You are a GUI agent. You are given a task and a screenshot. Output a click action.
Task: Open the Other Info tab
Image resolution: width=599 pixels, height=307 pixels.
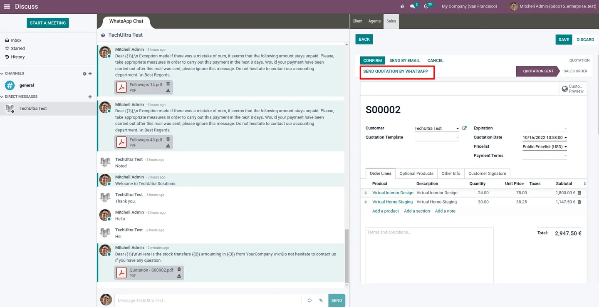tap(451, 173)
